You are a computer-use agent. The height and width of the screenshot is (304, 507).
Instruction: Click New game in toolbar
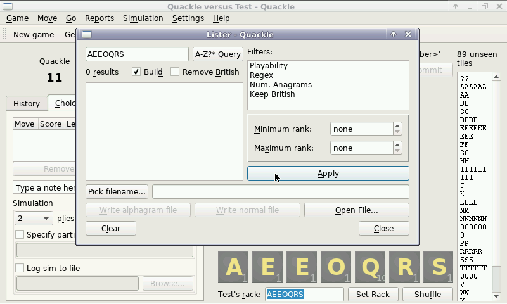34,35
